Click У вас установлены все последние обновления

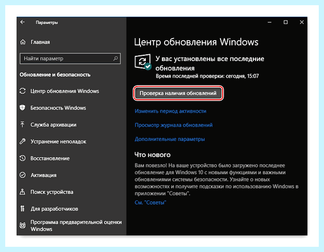(210, 63)
